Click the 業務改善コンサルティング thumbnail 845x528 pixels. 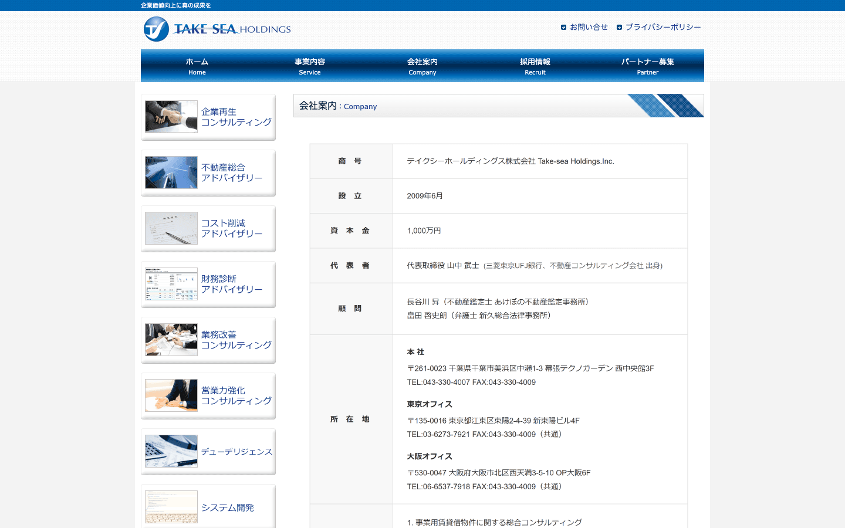(x=171, y=340)
